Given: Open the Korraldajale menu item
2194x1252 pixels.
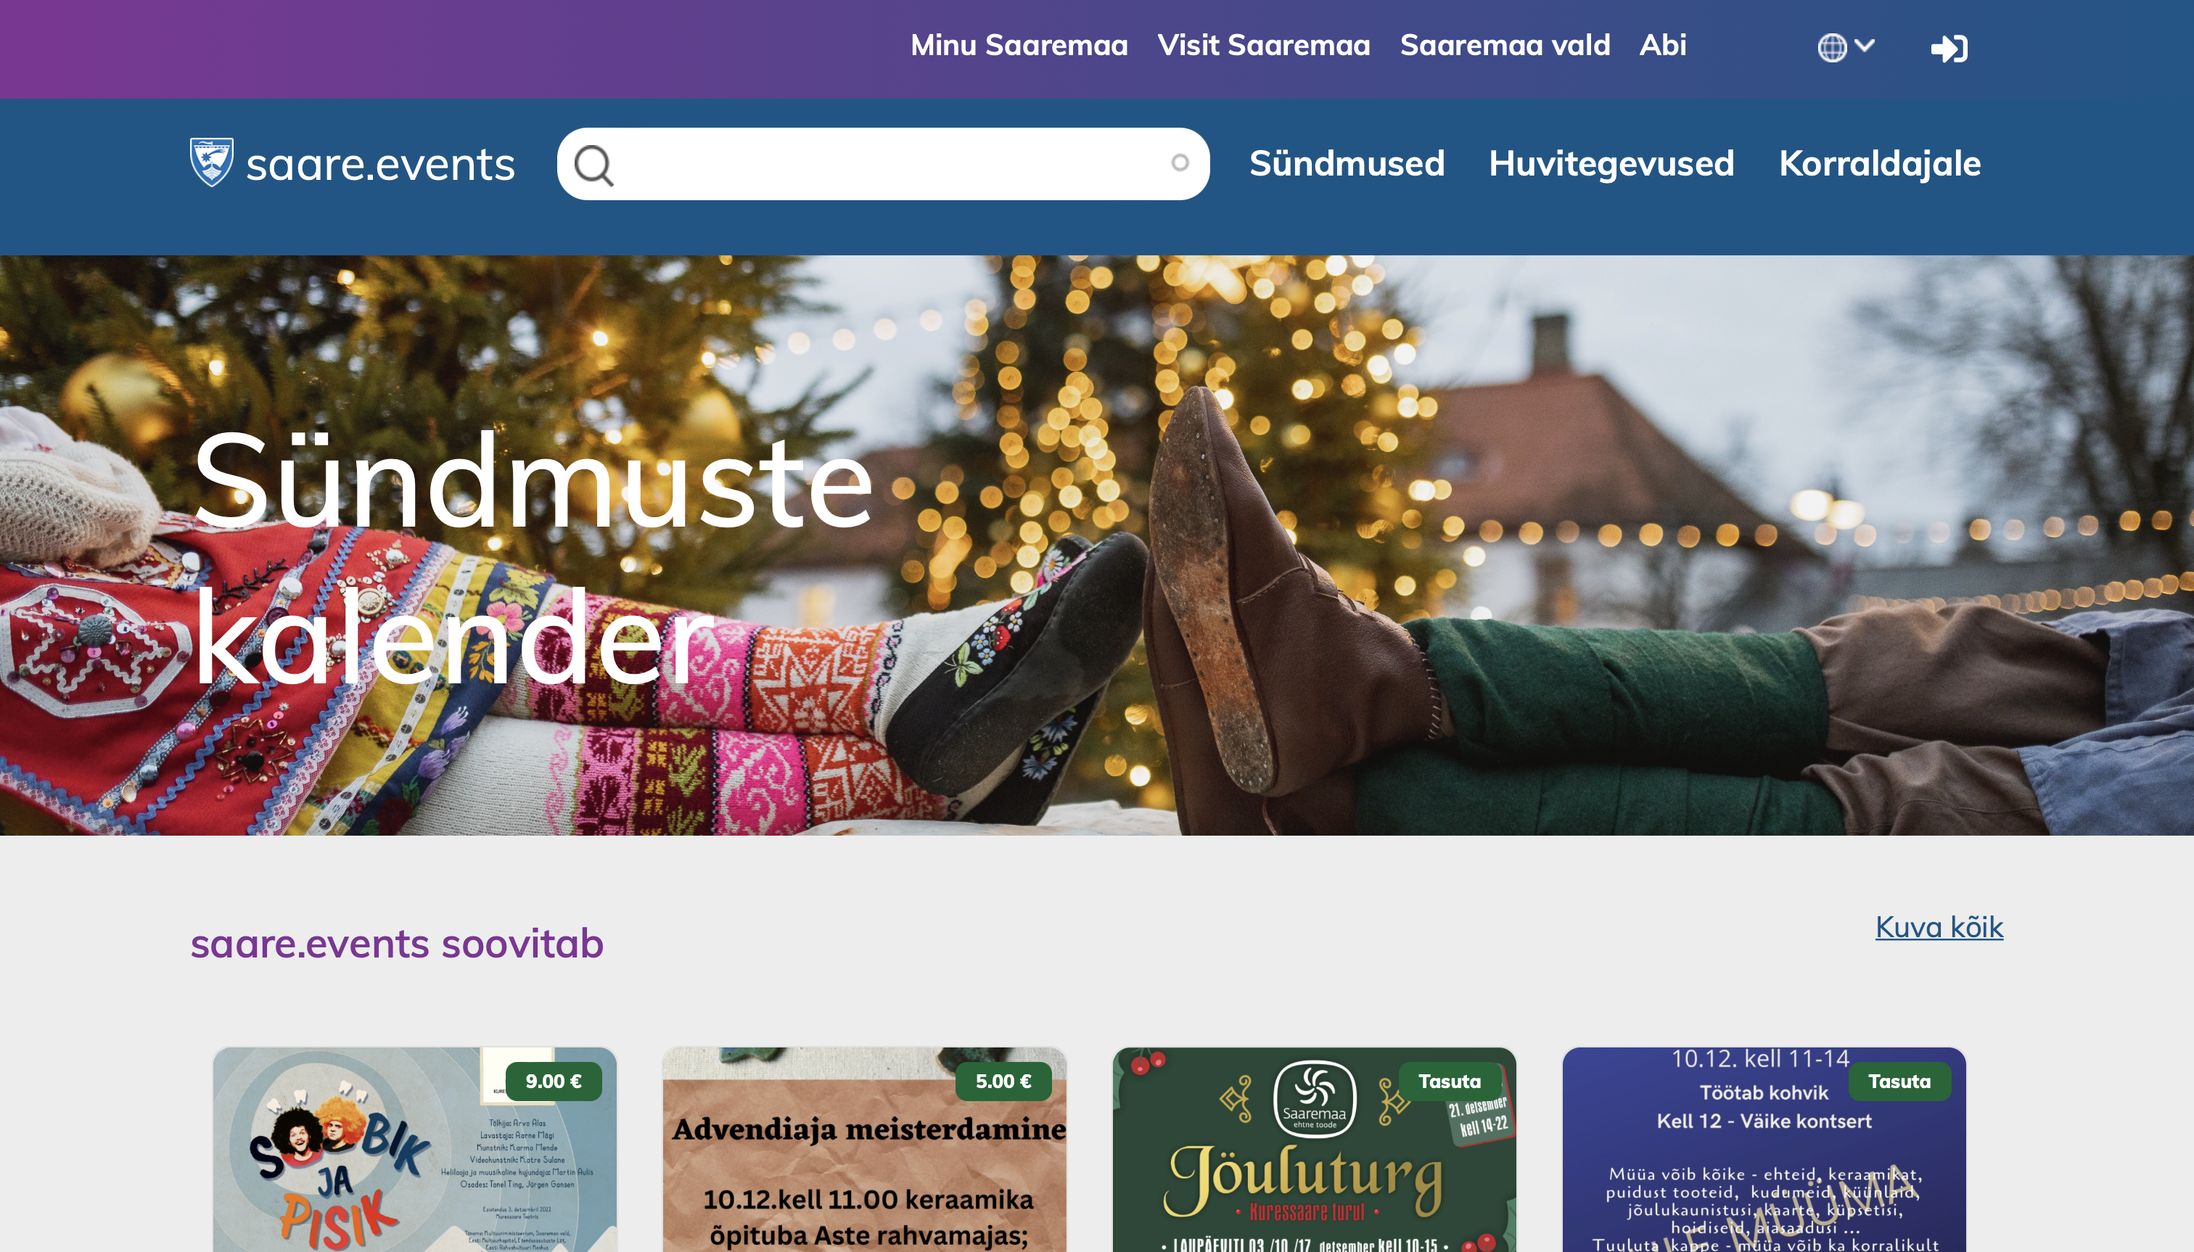Looking at the screenshot, I should point(1879,163).
